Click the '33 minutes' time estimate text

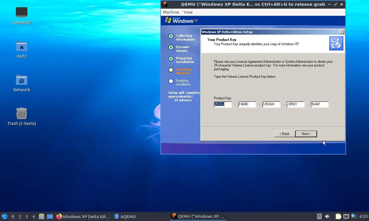click(183, 100)
